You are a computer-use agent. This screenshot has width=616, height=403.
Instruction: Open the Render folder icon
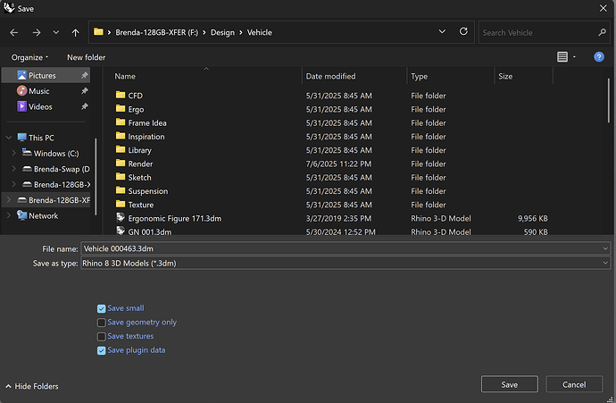coord(121,164)
